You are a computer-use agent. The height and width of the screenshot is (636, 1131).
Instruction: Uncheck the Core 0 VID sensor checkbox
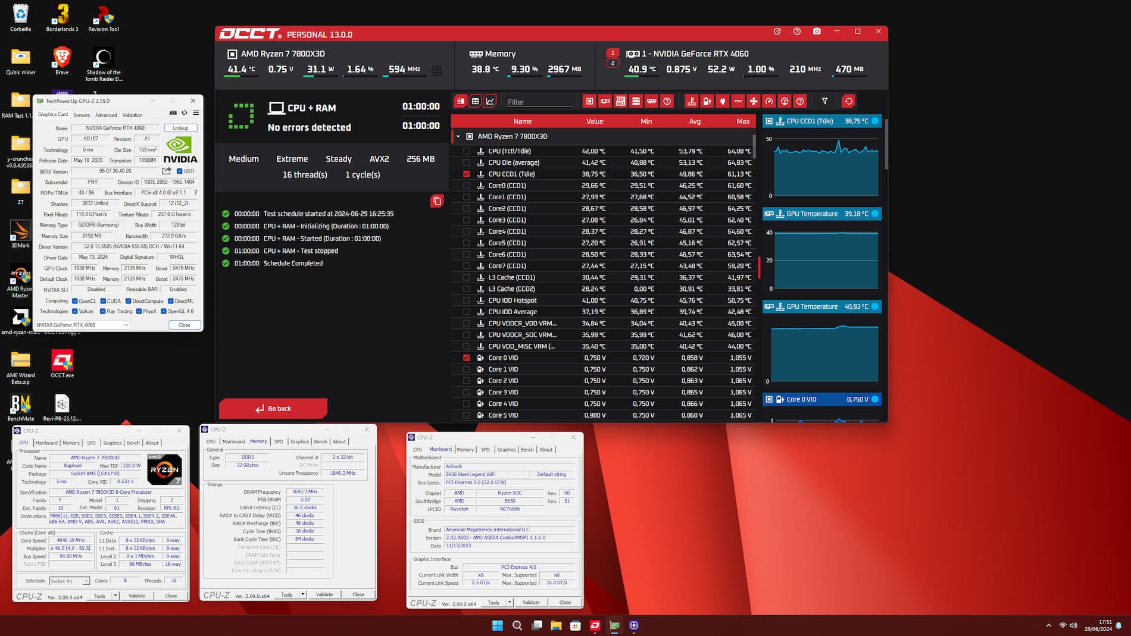pos(466,358)
